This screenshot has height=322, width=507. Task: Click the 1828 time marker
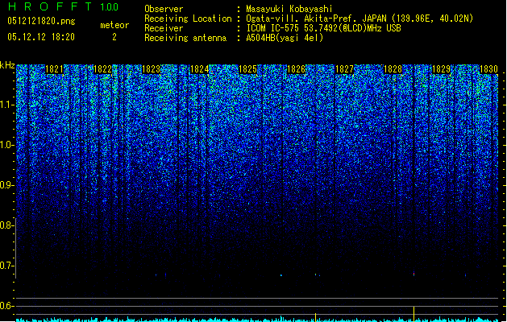(393, 69)
